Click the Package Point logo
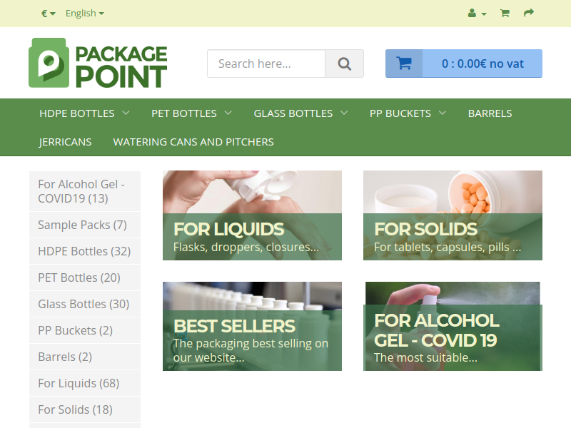This screenshot has width=571, height=428. click(x=98, y=63)
